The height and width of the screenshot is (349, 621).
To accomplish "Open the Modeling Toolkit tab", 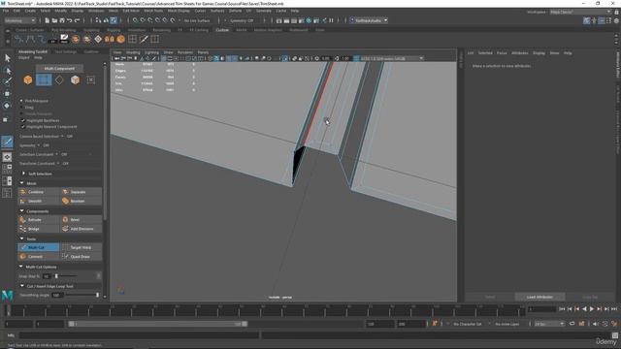I will click(32, 51).
